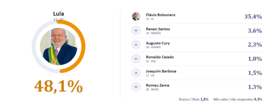Select the Flávio Bolsonaro candidate name
Screen dimensions: 272x105
[161, 15]
